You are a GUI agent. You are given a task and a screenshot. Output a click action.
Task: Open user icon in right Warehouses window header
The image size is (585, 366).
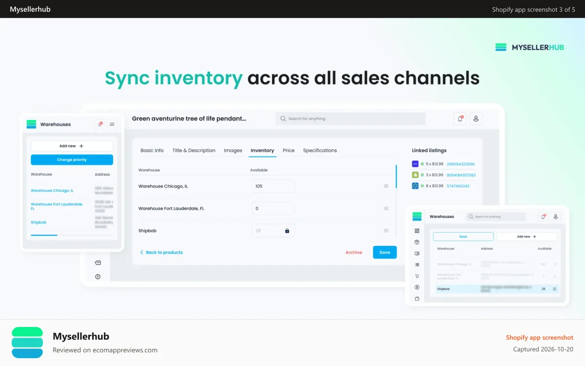(555, 216)
